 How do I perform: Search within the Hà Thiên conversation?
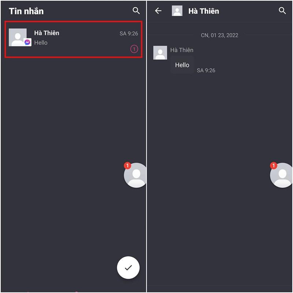tap(282, 11)
